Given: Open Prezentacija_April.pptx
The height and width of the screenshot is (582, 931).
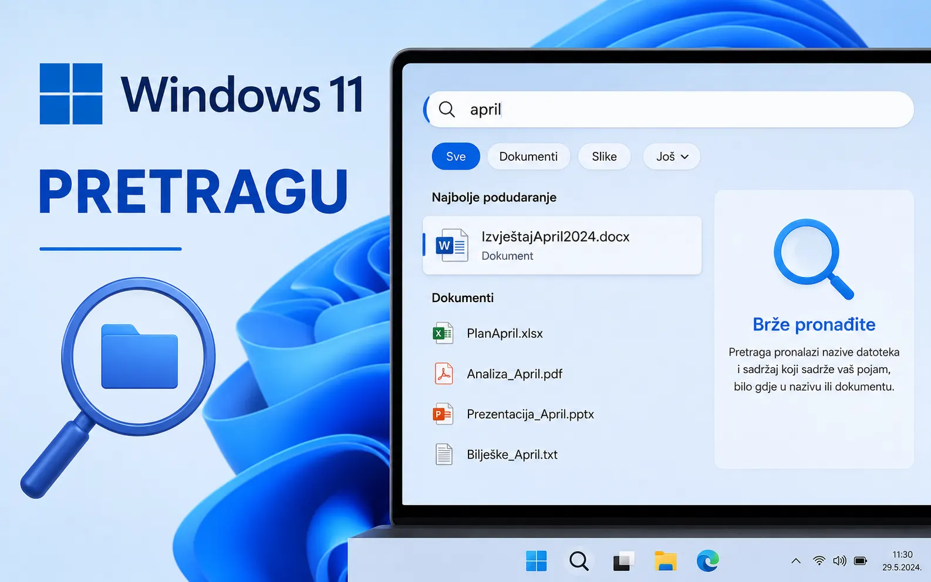Looking at the screenshot, I should (530, 414).
